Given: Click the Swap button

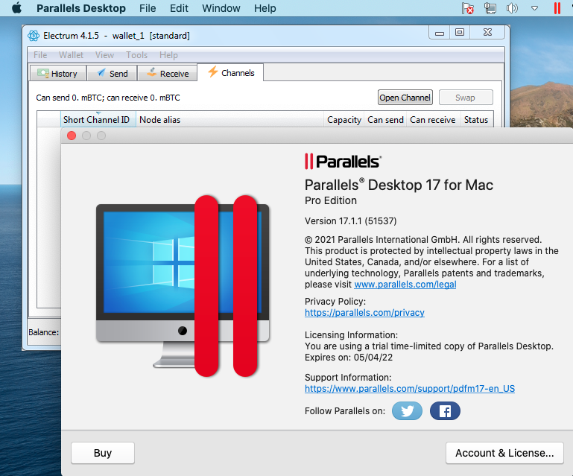Looking at the screenshot, I should click(x=466, y=98).
